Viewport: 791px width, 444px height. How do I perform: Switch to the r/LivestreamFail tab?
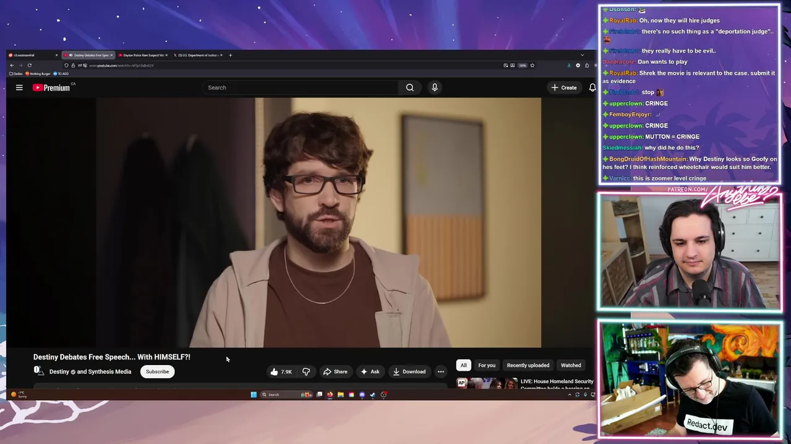point(32,55)
